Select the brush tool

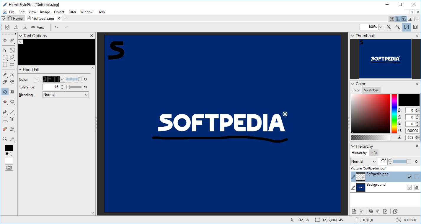click(5, 75)
